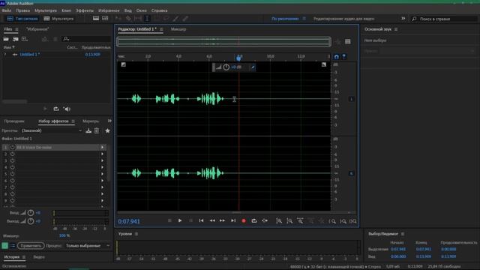Open the Правка menu

[x=23, y=10]
